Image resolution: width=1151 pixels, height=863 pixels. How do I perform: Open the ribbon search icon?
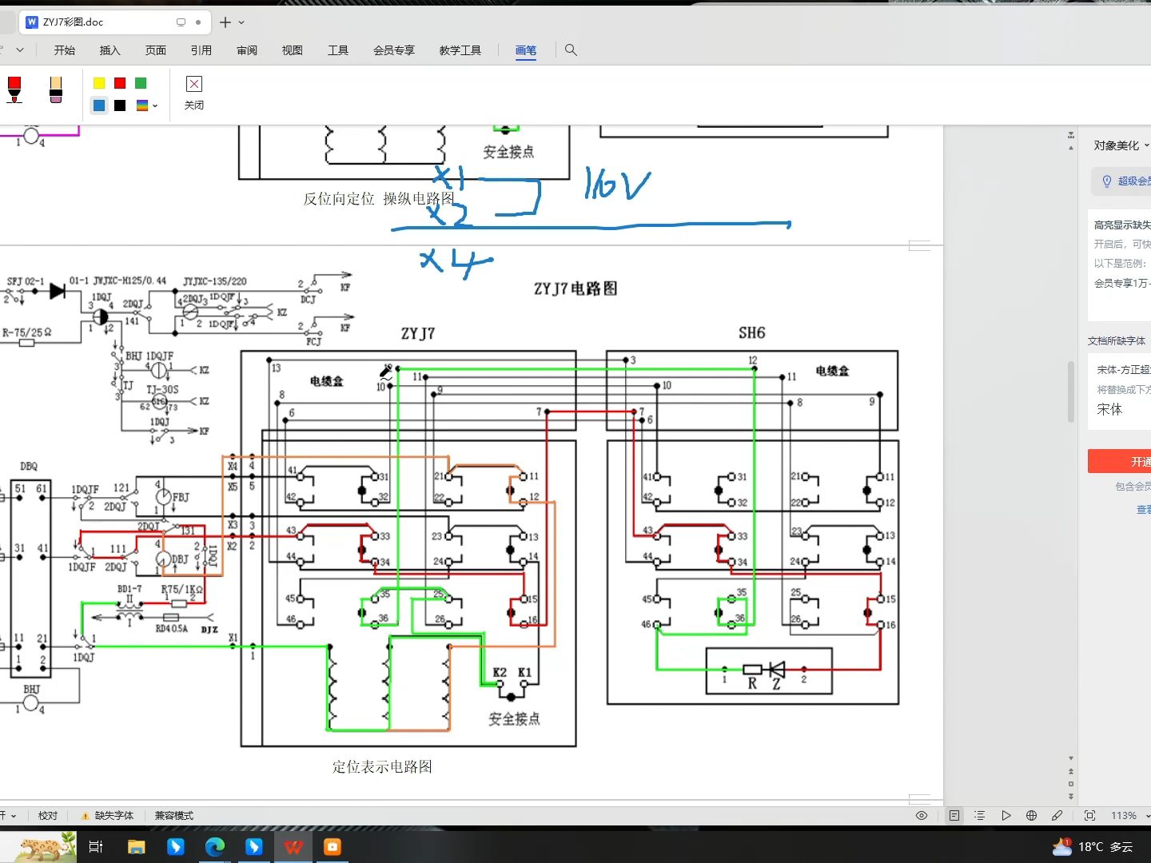coord(571,50)
